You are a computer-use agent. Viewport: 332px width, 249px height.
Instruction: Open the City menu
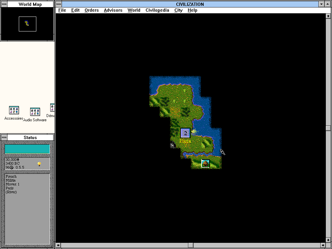(178, 10)
